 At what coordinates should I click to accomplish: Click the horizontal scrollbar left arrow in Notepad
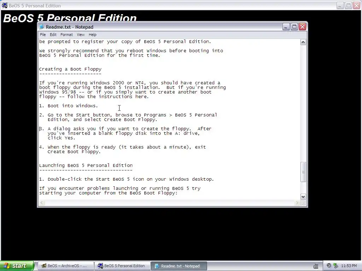[42, 203]
